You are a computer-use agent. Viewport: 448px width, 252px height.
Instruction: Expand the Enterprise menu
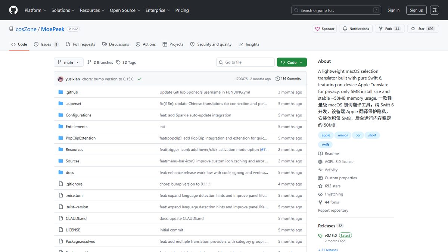(x=158, y=10)
